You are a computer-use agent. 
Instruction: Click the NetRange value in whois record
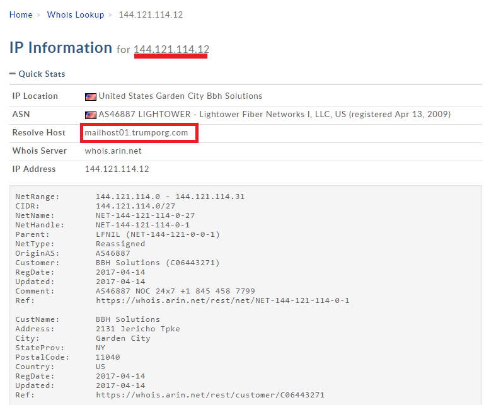[170, 197]
